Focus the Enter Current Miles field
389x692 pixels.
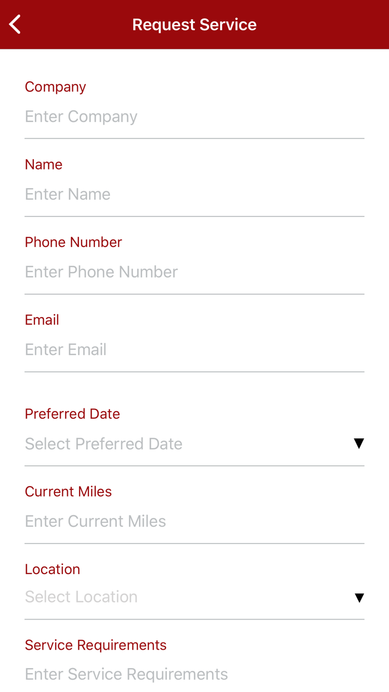click(194, 522)
